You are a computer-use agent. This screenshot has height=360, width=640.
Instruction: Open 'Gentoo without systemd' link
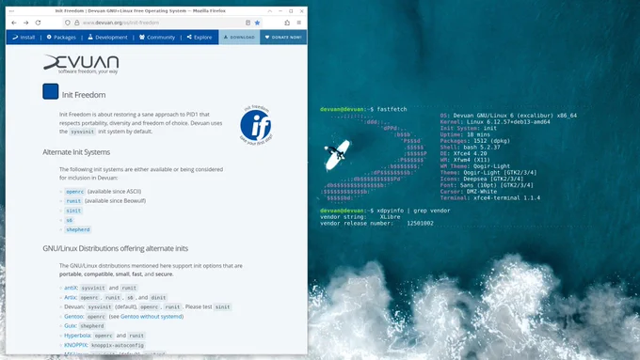(151, 317)
